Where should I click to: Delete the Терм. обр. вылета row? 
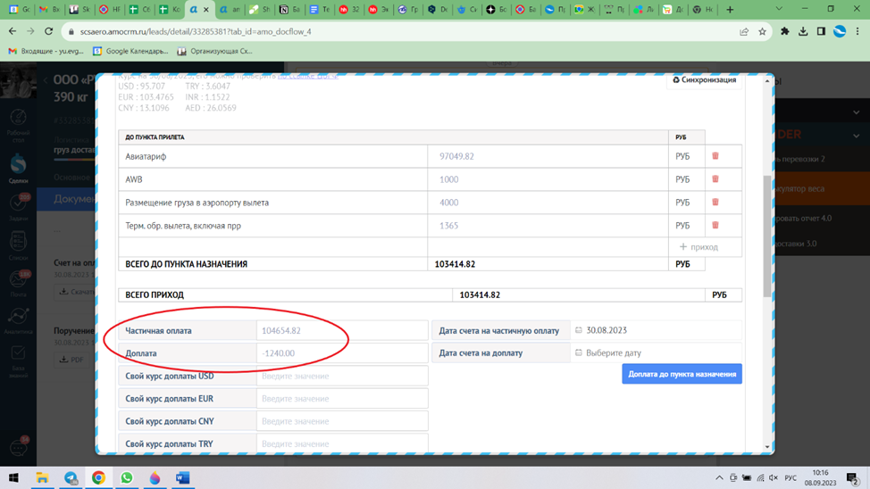click(x=715, y=226)
